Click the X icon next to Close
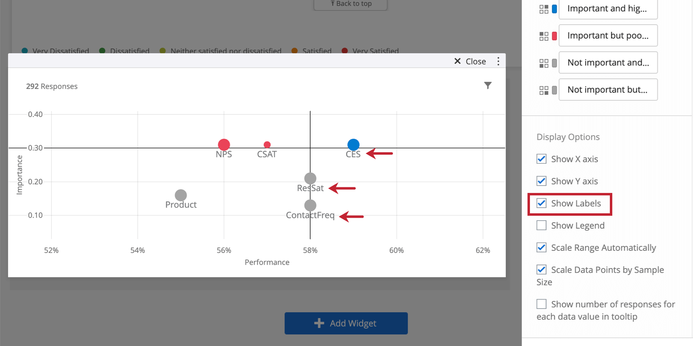This screenshot has width=693, height=346. tap(457, 61)
